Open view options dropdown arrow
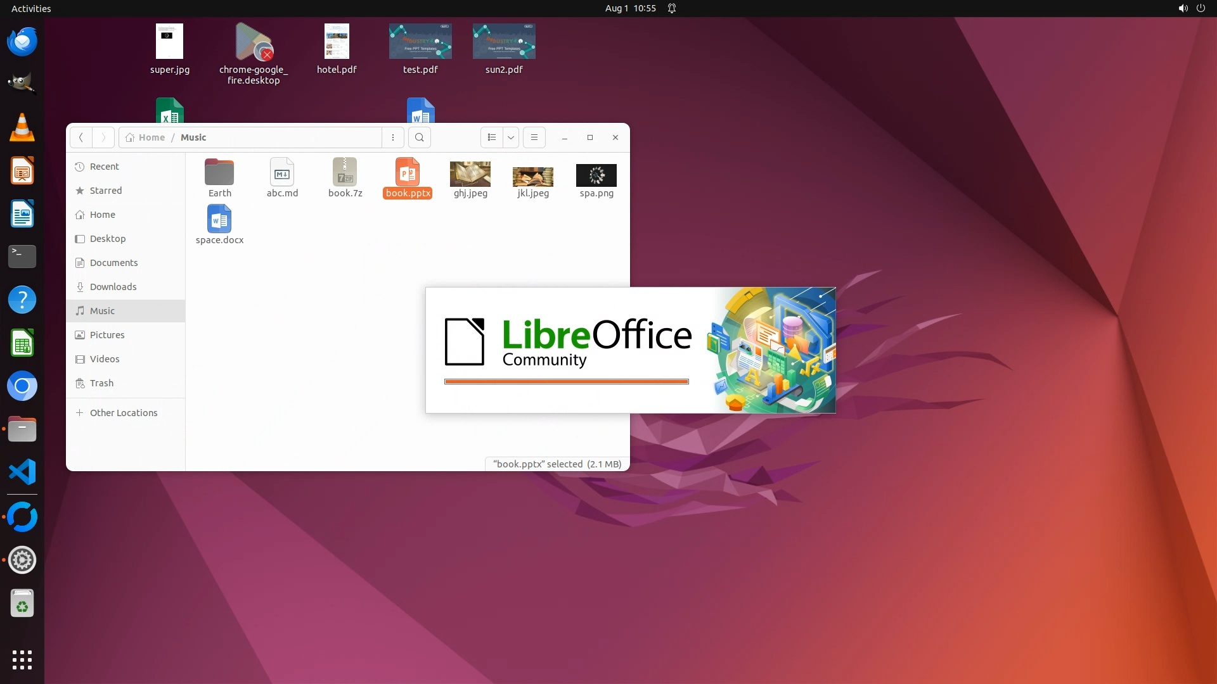 tap(511, 137)
